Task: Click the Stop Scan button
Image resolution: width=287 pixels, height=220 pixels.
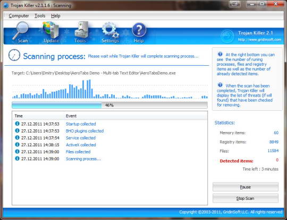Action: coord(245,198)
